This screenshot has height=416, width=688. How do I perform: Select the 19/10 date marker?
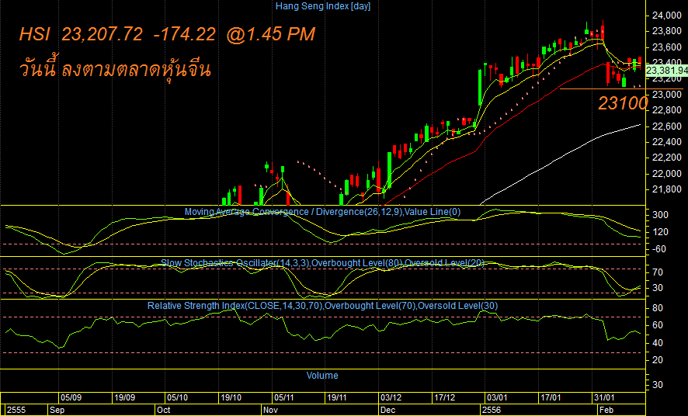(x=231, y=398)
